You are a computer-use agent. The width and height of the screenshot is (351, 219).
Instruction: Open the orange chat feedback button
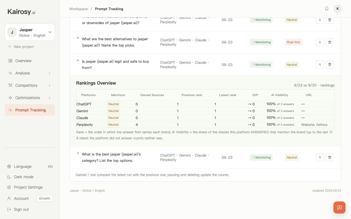pos(339,208)
